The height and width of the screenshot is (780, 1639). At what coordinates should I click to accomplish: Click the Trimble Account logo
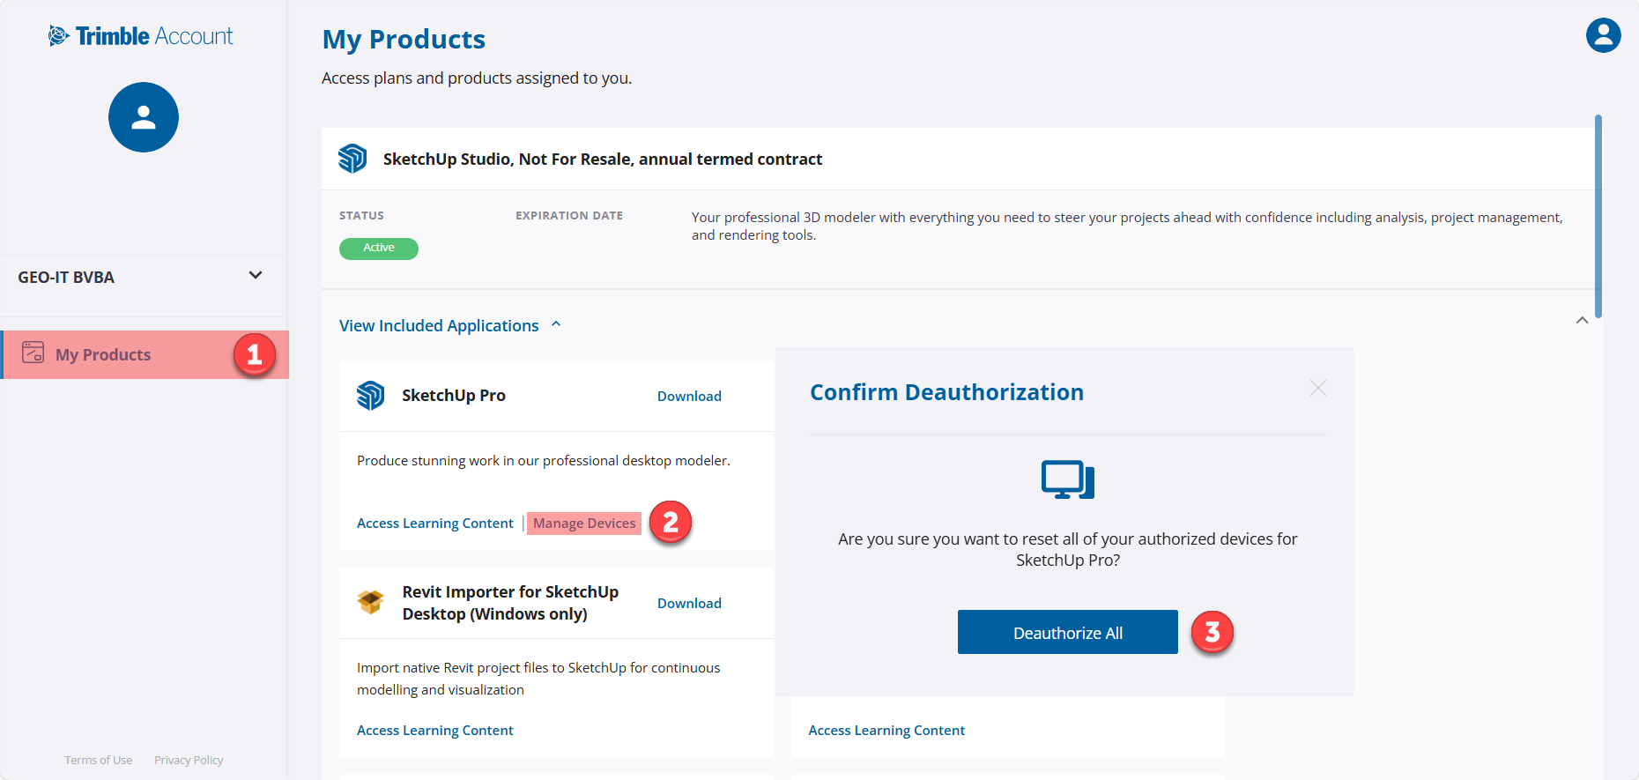(x=141, y=36)
